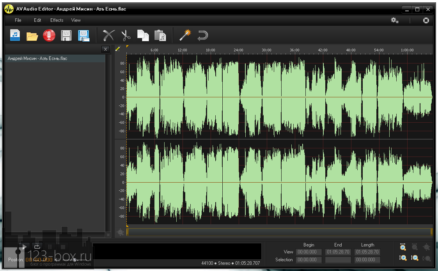Click the Position time readout
The image size is (438, 271).
[x=39, y=260]
